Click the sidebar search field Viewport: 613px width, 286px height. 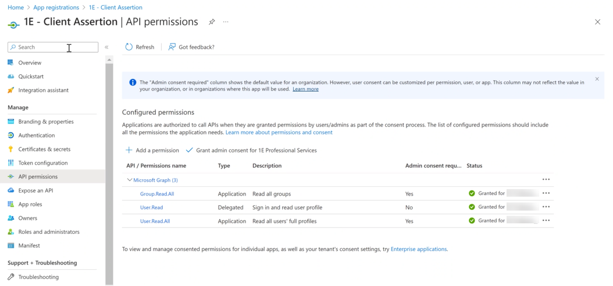coord(52,47)
